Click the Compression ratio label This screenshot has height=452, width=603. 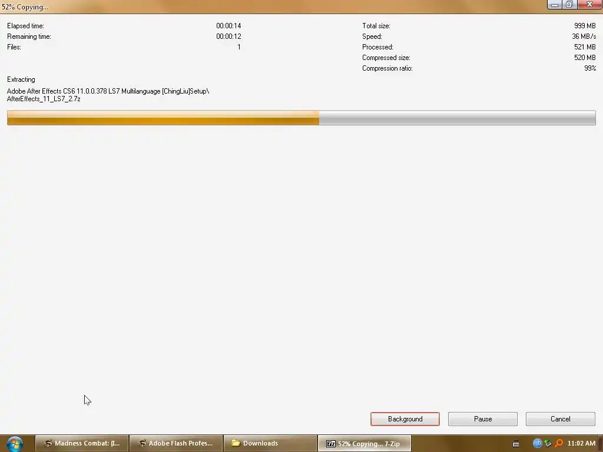[387, 68]
